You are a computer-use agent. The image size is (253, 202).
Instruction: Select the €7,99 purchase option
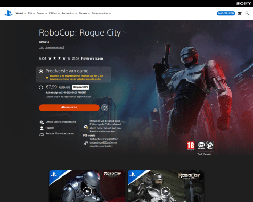pos(41,87)
